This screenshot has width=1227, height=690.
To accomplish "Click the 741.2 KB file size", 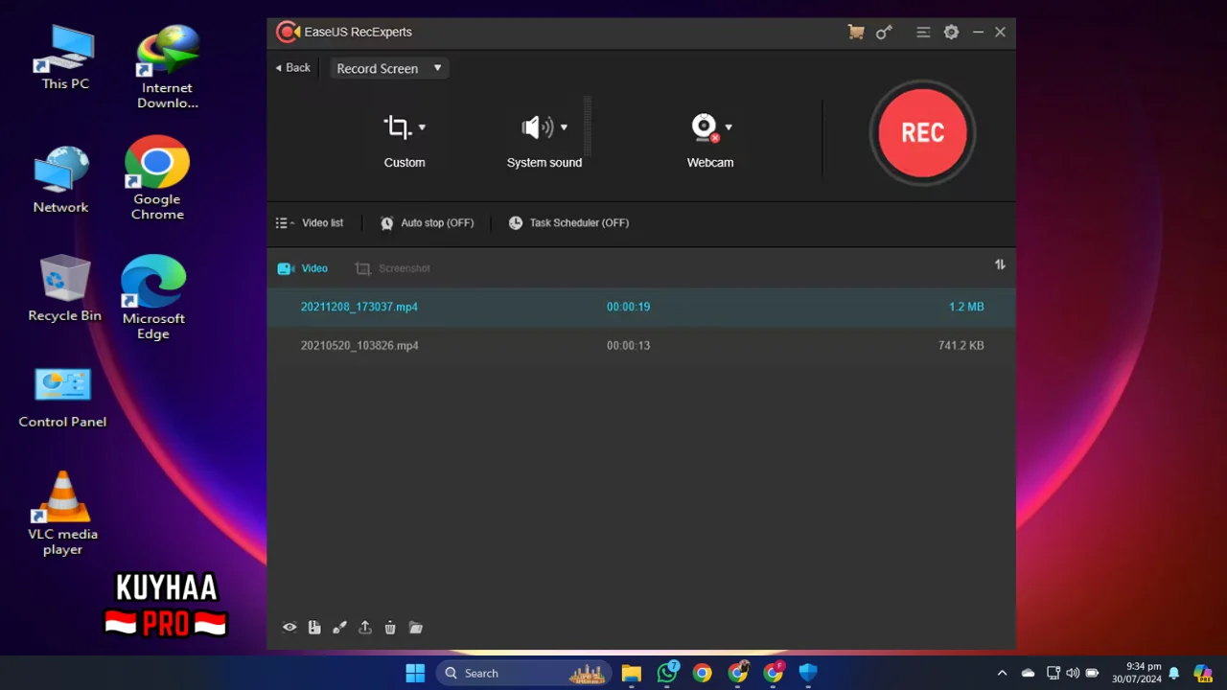I will pos(961,345).
